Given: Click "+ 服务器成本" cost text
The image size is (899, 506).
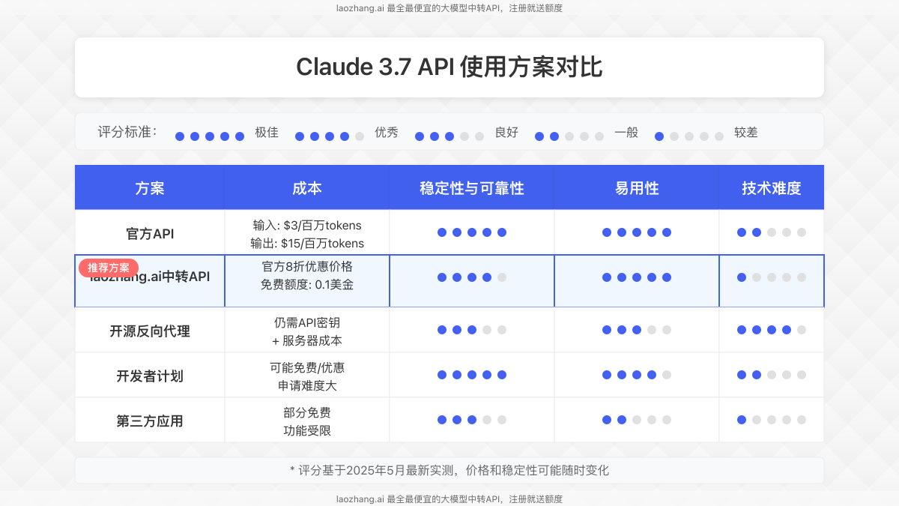Looking at the screenshot, I should [x=307, y=340].
